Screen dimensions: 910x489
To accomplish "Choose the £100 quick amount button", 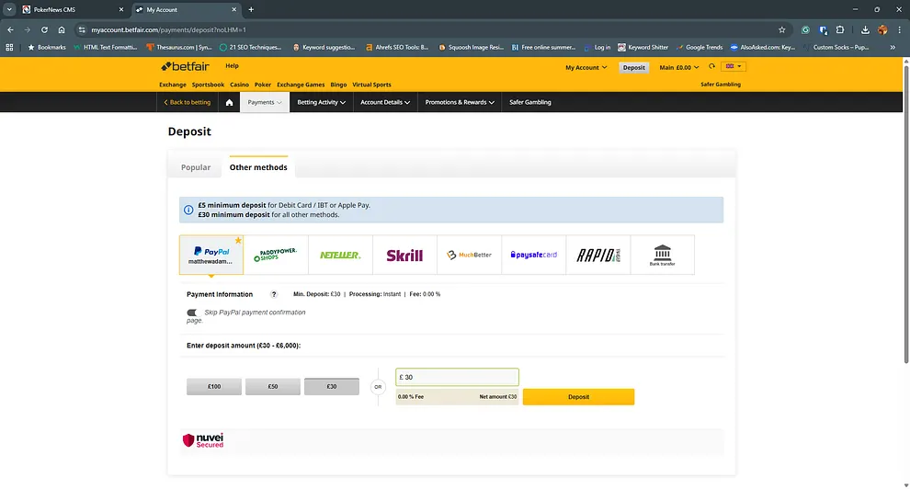I will pos(214,386).
